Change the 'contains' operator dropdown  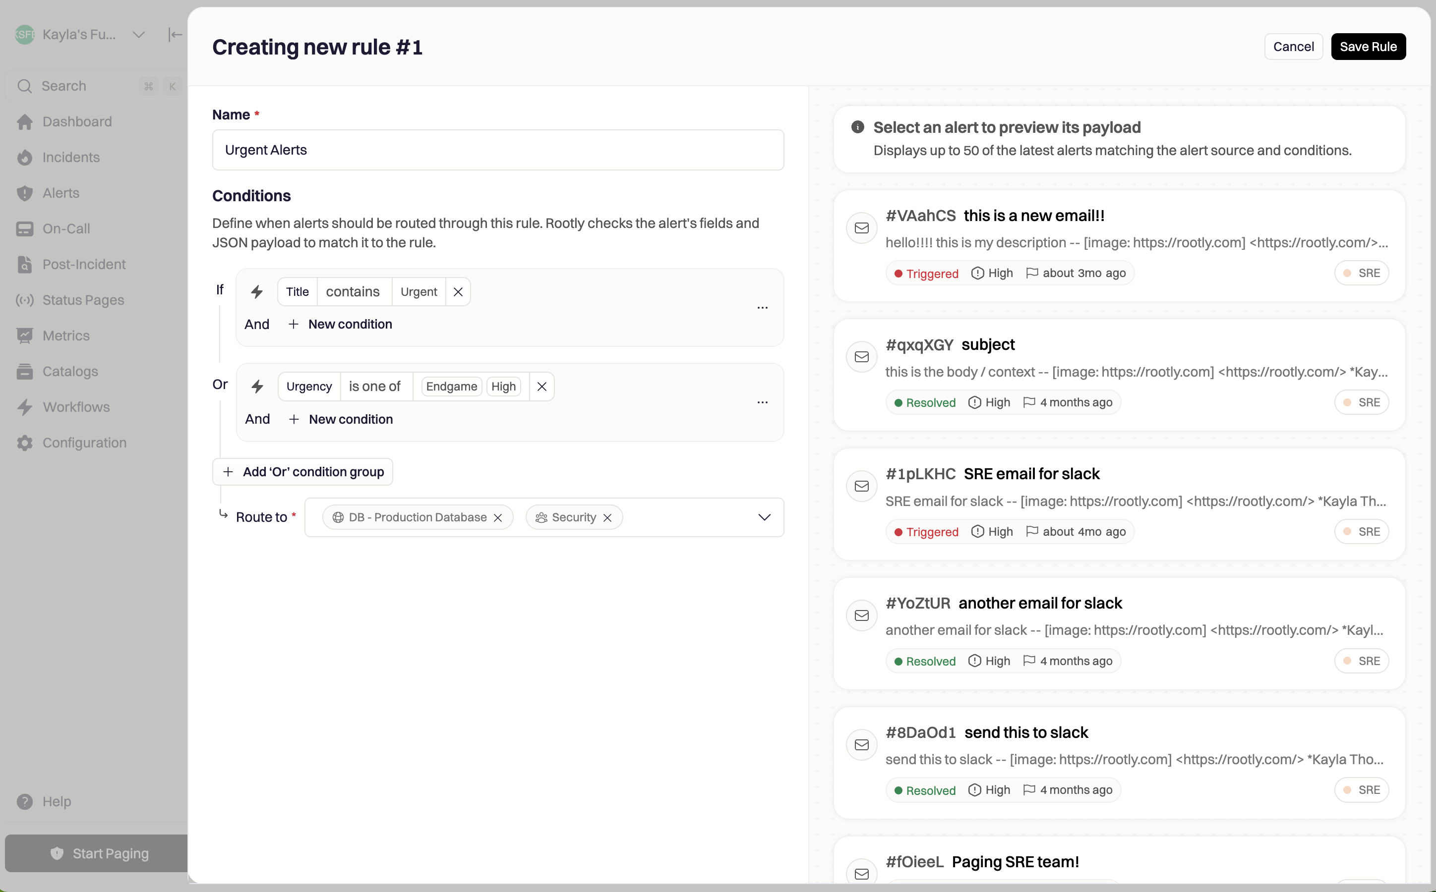(353, 291)
